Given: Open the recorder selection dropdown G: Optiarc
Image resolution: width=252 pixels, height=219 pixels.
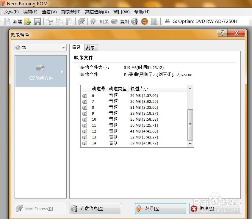Looking at the screenshot, I should pos(208,21).
